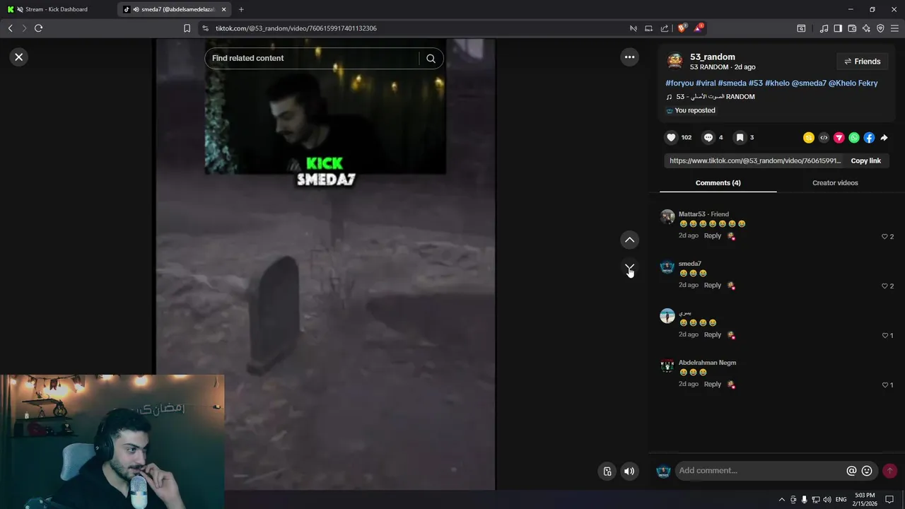Like the video with the heart icon
Image resolution: width=905 pixels, height=509 pixels.
tap(671, 138)
